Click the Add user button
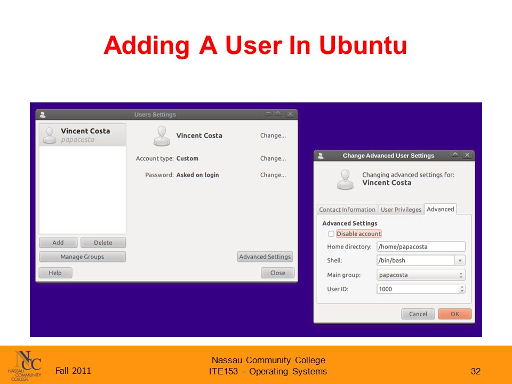Image resolution: width=512 pixels, height=384 pixels. pyautogui.click(x=58, y=243)
